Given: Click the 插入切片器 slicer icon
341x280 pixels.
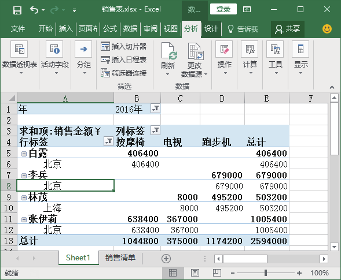Looking at the screenshot, I should click(x=105, y=46).
